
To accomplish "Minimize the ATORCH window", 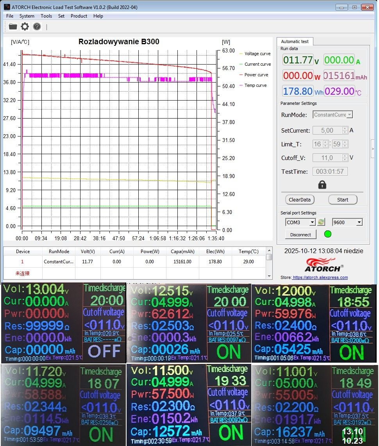I will (x=341, y=7).
